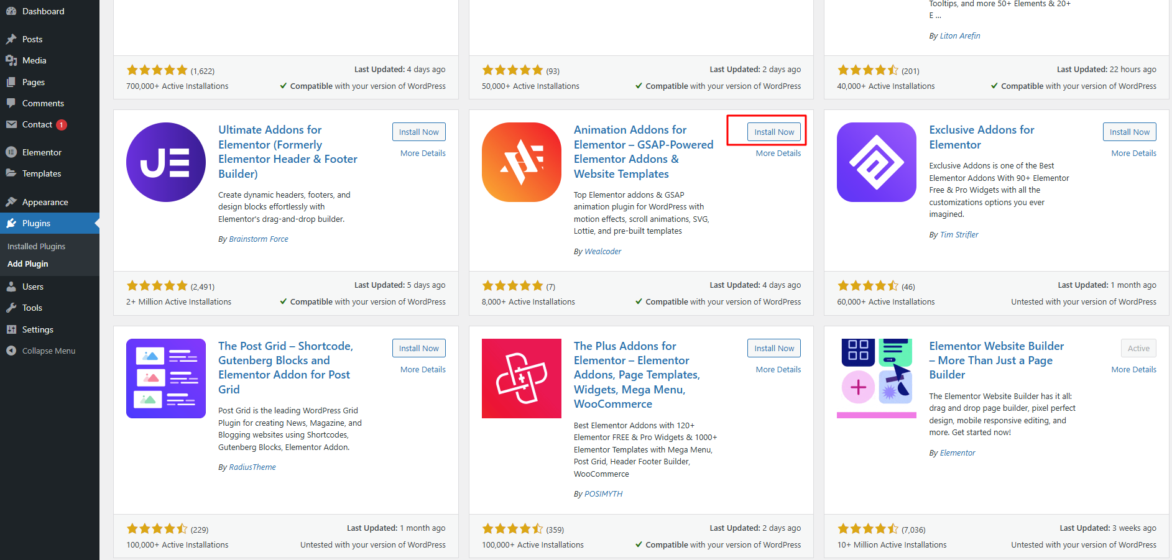Viewport: 1172px width, 560px height.
Task: Visit author Elementor link
Action: [x=957, y=453]
